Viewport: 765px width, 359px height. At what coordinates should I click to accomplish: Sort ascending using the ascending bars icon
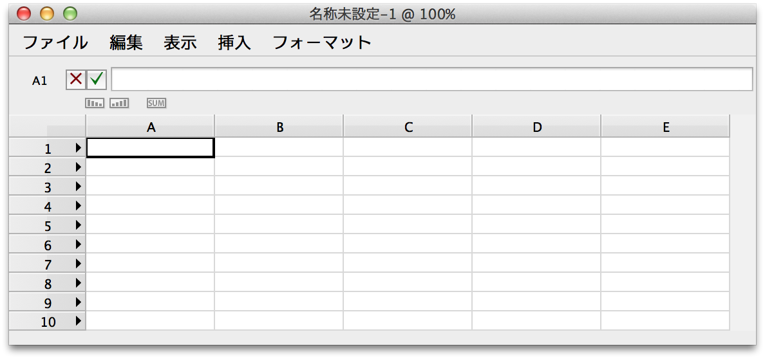119,103
